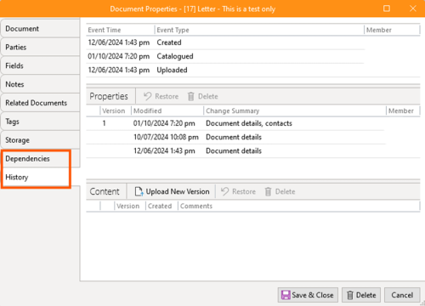The image size is (425, 306).
Task: Click the Properties Restore arrow icon
Action: coord(148,96)
